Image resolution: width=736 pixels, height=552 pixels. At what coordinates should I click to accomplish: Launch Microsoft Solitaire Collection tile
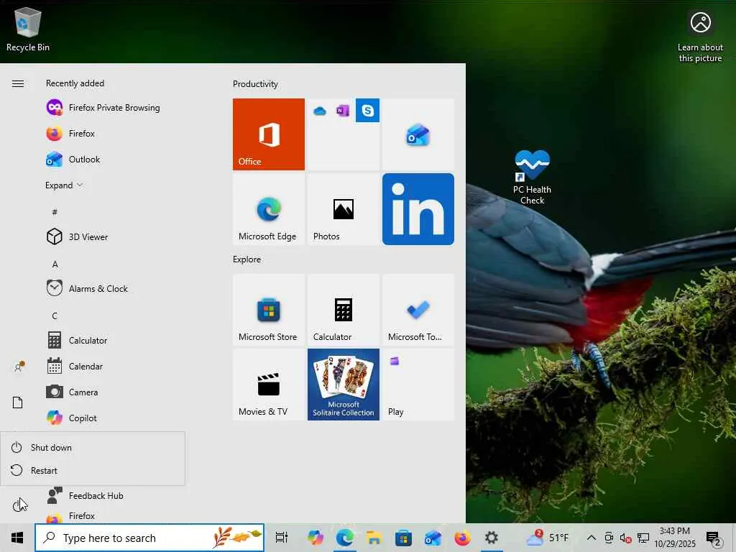(x=344, y=385)
